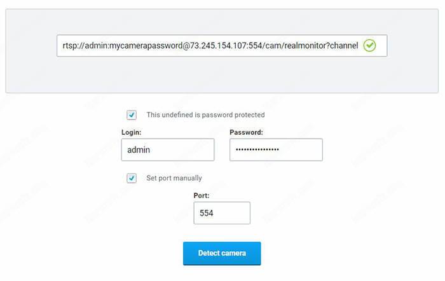This screenshot has width=445, height=281.
Task: Click into the RTSP URL field
Action: pyautogui.click(x=210, y=46)
